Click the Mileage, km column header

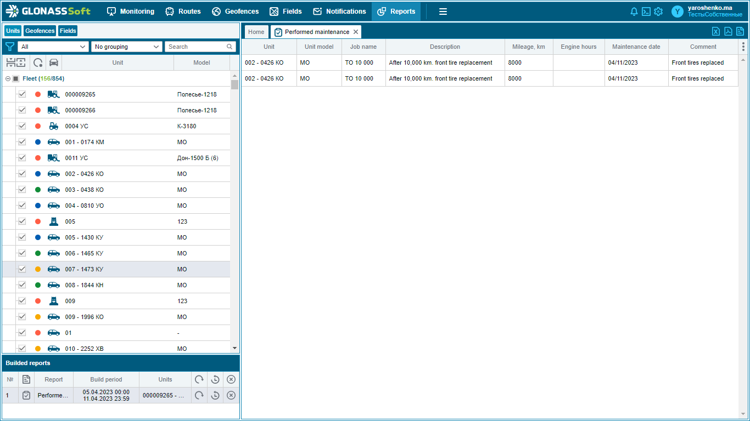tap(529, 47)
